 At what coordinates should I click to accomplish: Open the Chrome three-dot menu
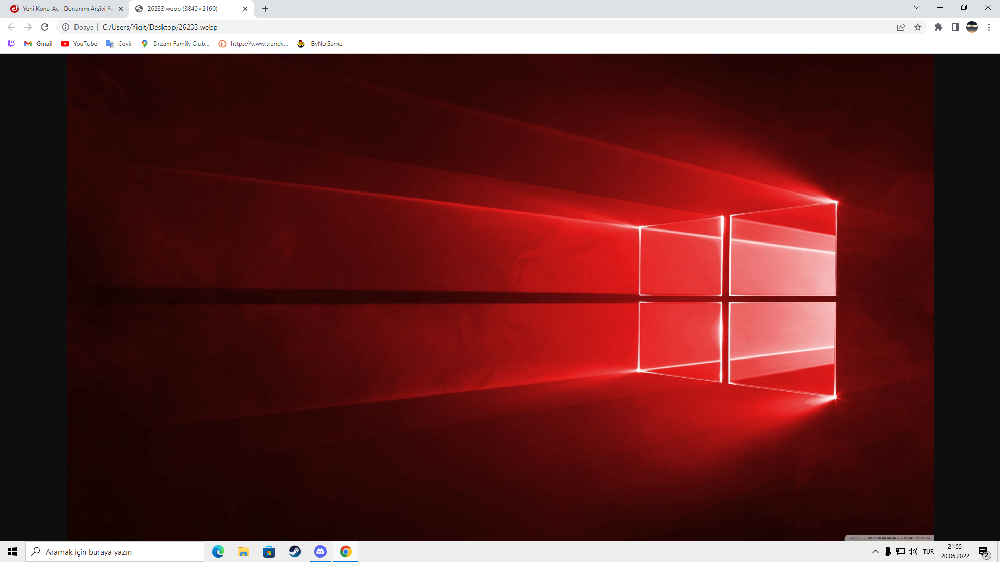tap(989, 27)
